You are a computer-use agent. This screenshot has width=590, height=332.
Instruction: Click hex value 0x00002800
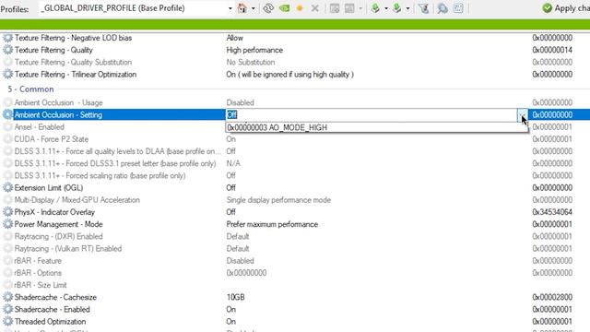click(552, 297)
